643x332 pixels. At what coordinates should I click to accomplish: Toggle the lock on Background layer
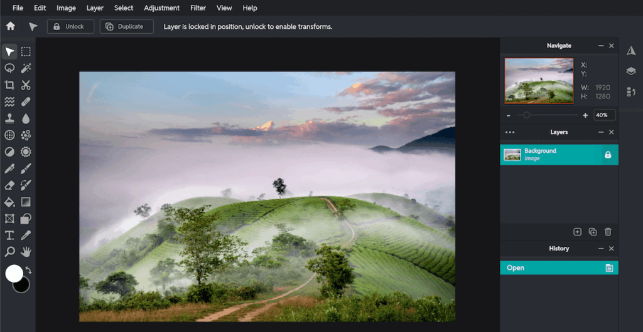pyautogui.click(x=607, y=155)
